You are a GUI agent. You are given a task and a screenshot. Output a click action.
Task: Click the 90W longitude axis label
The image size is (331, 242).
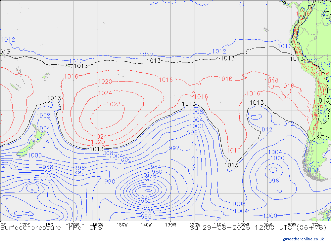[268, 225]
